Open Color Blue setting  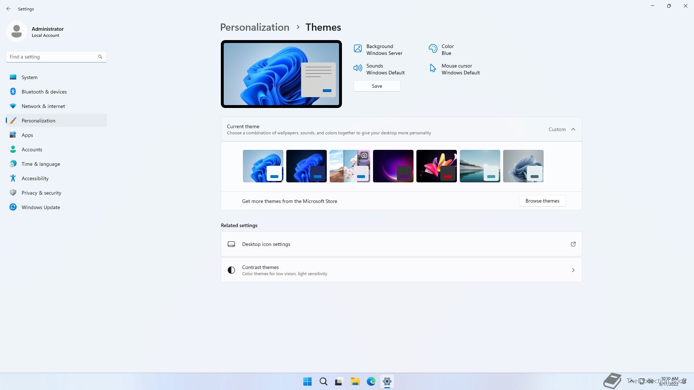[441, 50]
